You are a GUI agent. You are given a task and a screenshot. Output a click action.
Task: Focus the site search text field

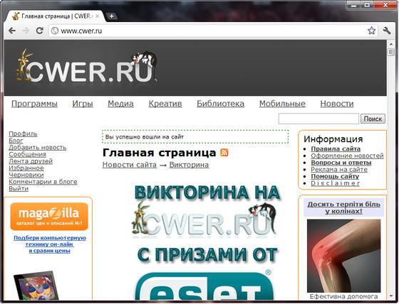tap(318, 119)
